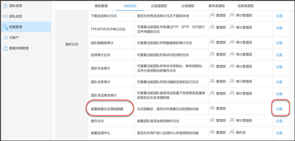Click 审计管理员 role icon in FTP/SFTP/SCP审计日志 row
Image resolution: width=295 pixels, height=141 pixels.
click(x=232, y=27)
